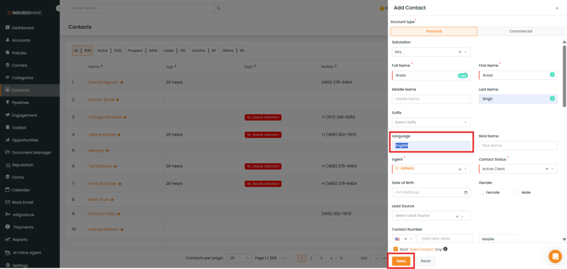Open Pipelines from the sidebar menu
This screenshot has height=269, width=567.
pos(20,102)
